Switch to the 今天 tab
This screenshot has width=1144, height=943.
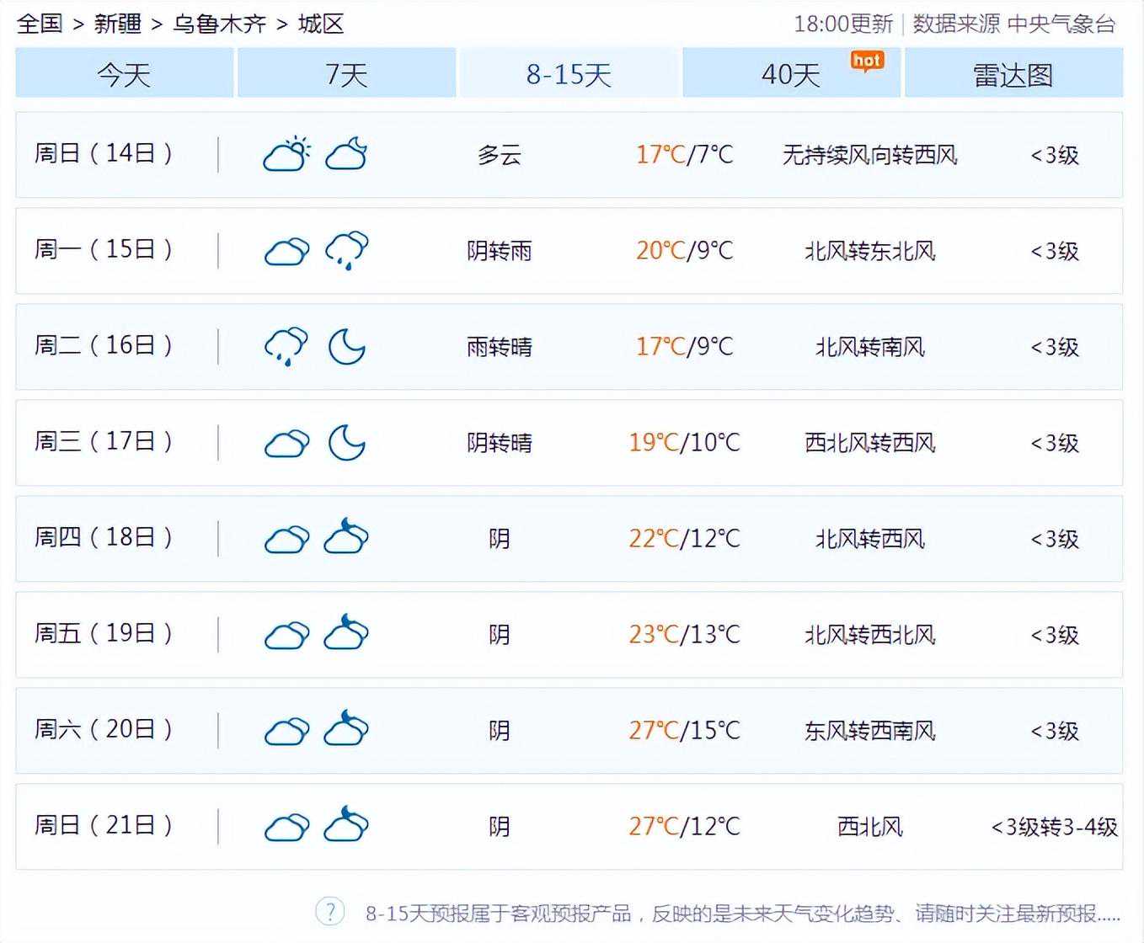point(124,75)
